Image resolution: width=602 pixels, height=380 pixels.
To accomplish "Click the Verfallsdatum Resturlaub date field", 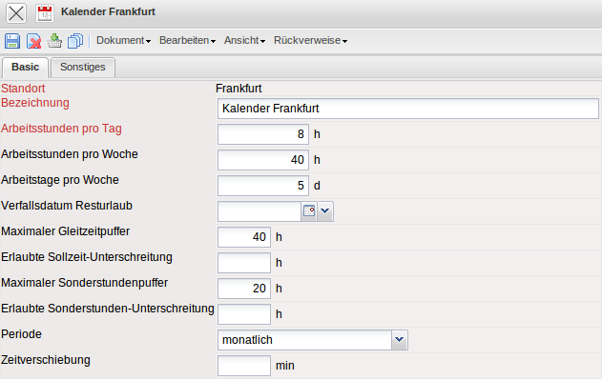I will [x=259, y=211].
